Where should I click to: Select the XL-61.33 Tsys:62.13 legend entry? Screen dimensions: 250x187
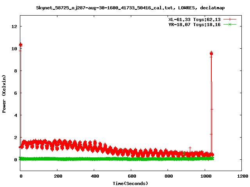click(195, 19)
